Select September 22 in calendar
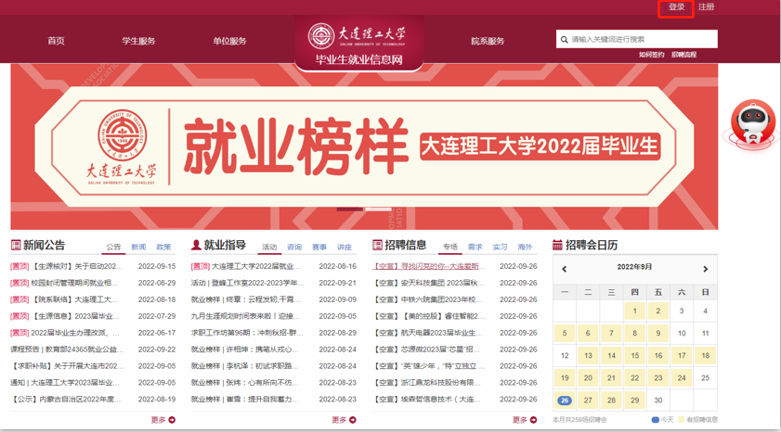 pos(634,378)
